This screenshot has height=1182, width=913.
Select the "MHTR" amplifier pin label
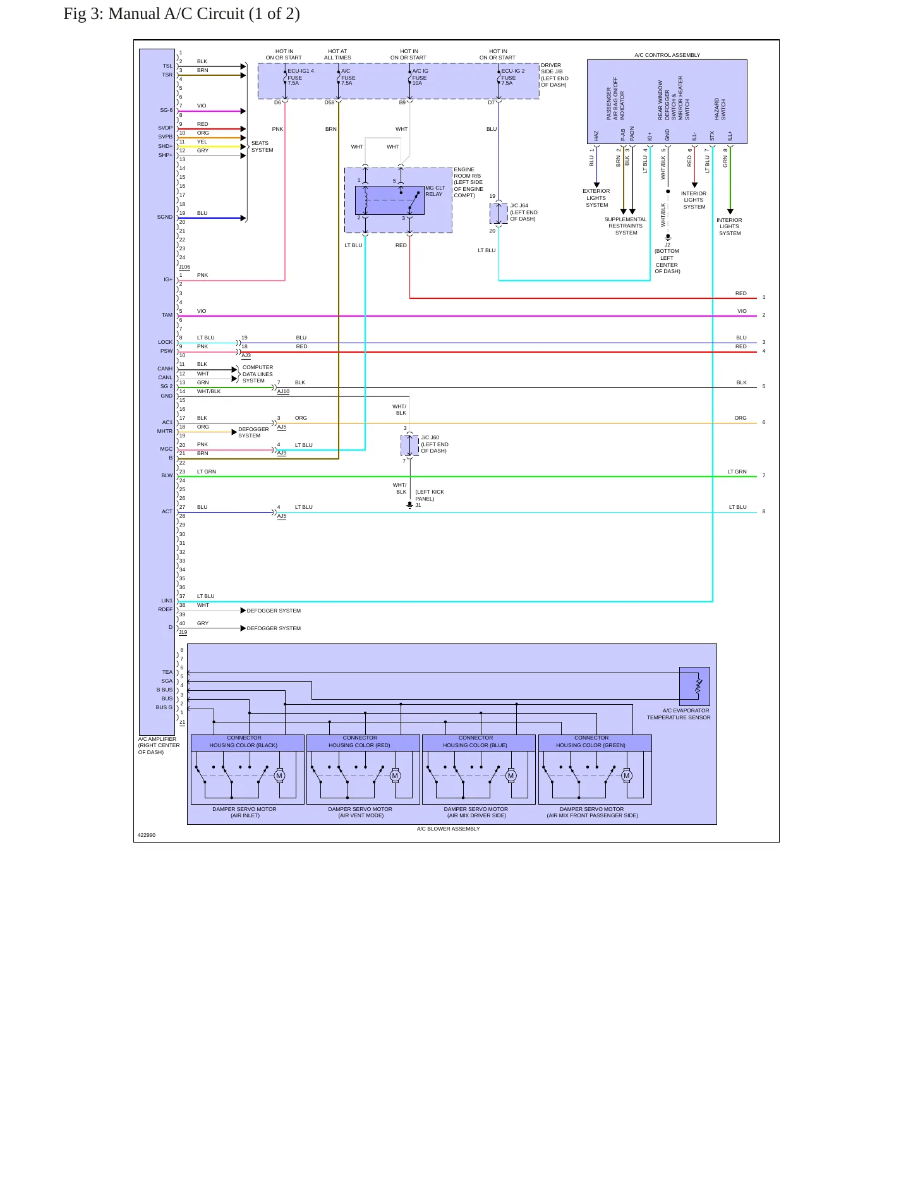click(165, 431)
